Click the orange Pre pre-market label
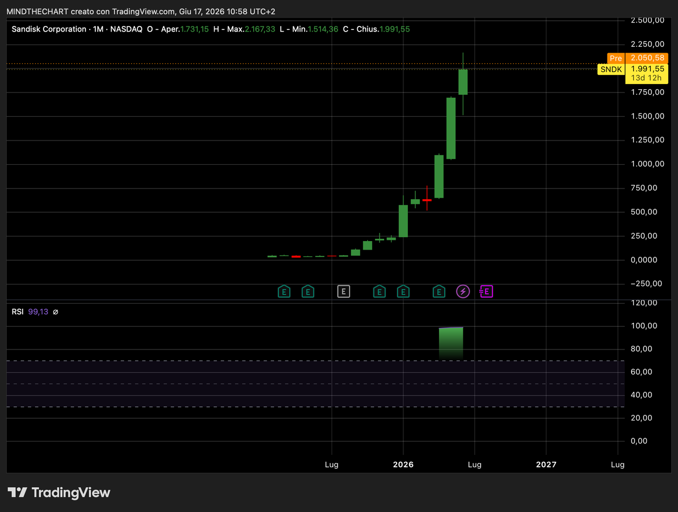 point(615,58)
